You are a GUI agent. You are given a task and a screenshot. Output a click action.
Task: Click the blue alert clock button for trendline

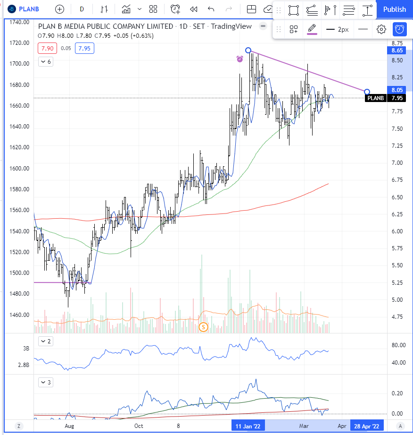click(399, 29)
